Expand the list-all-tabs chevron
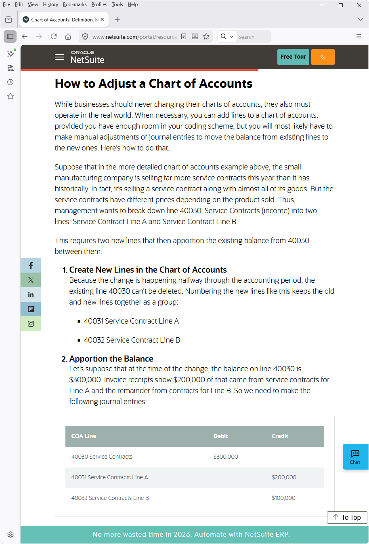 coord(361,19)
